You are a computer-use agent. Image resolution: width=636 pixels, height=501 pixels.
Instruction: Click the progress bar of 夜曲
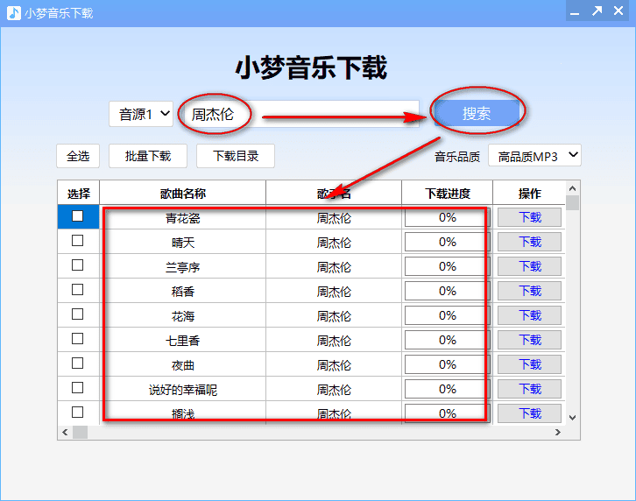coord(448,364)
